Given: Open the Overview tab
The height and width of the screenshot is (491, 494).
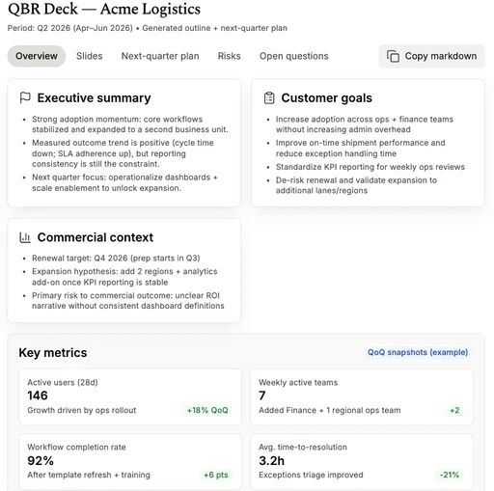Looking at the screenshot, I should pos(37,56).
